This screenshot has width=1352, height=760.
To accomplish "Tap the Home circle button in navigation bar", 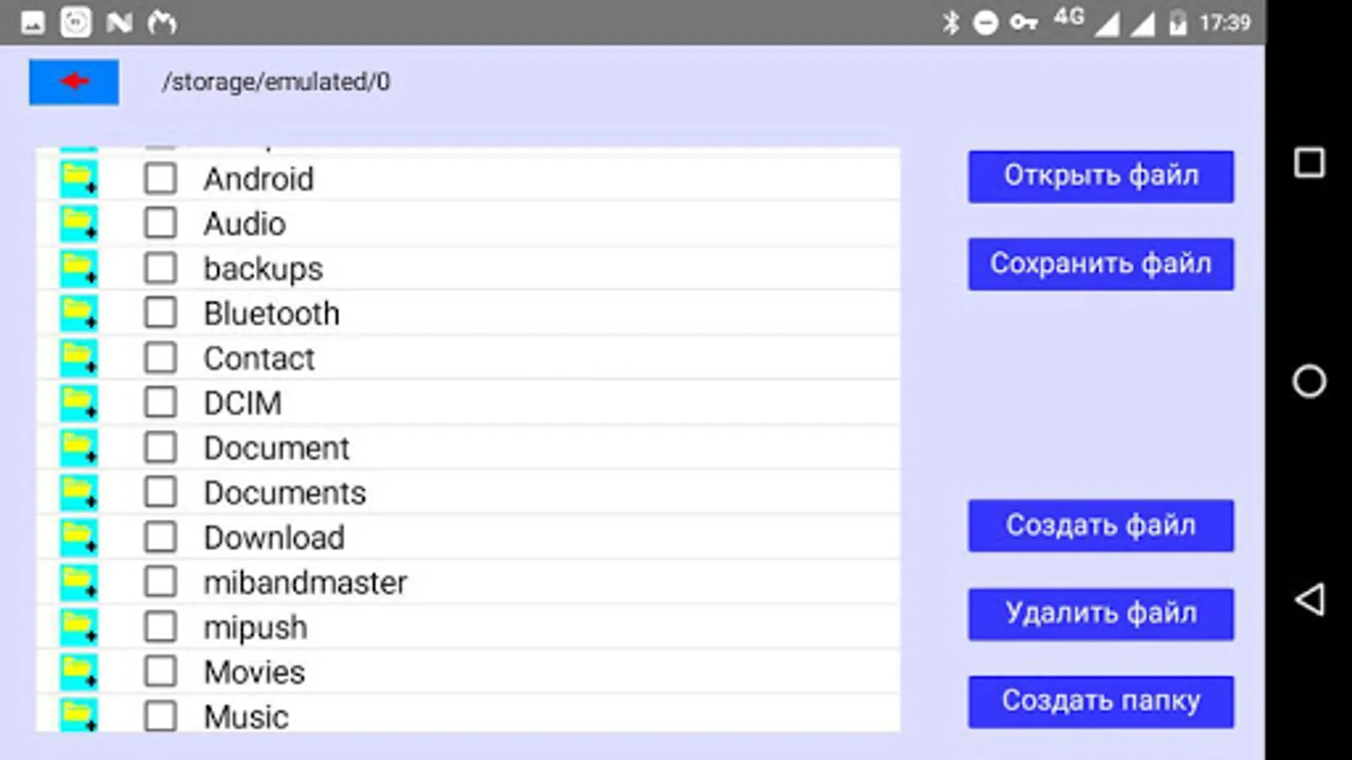I will pyautogui.click(x=1307, y=382).
